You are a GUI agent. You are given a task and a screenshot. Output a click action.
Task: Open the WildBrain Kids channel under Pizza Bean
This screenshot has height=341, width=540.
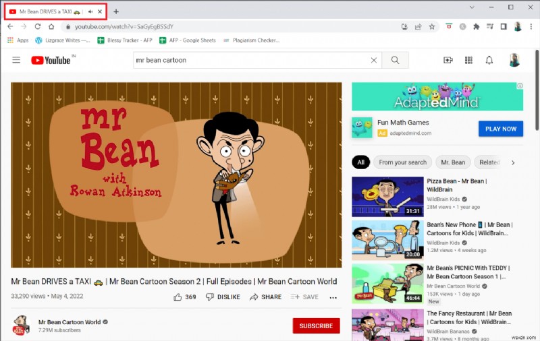(x=443, y=199)
